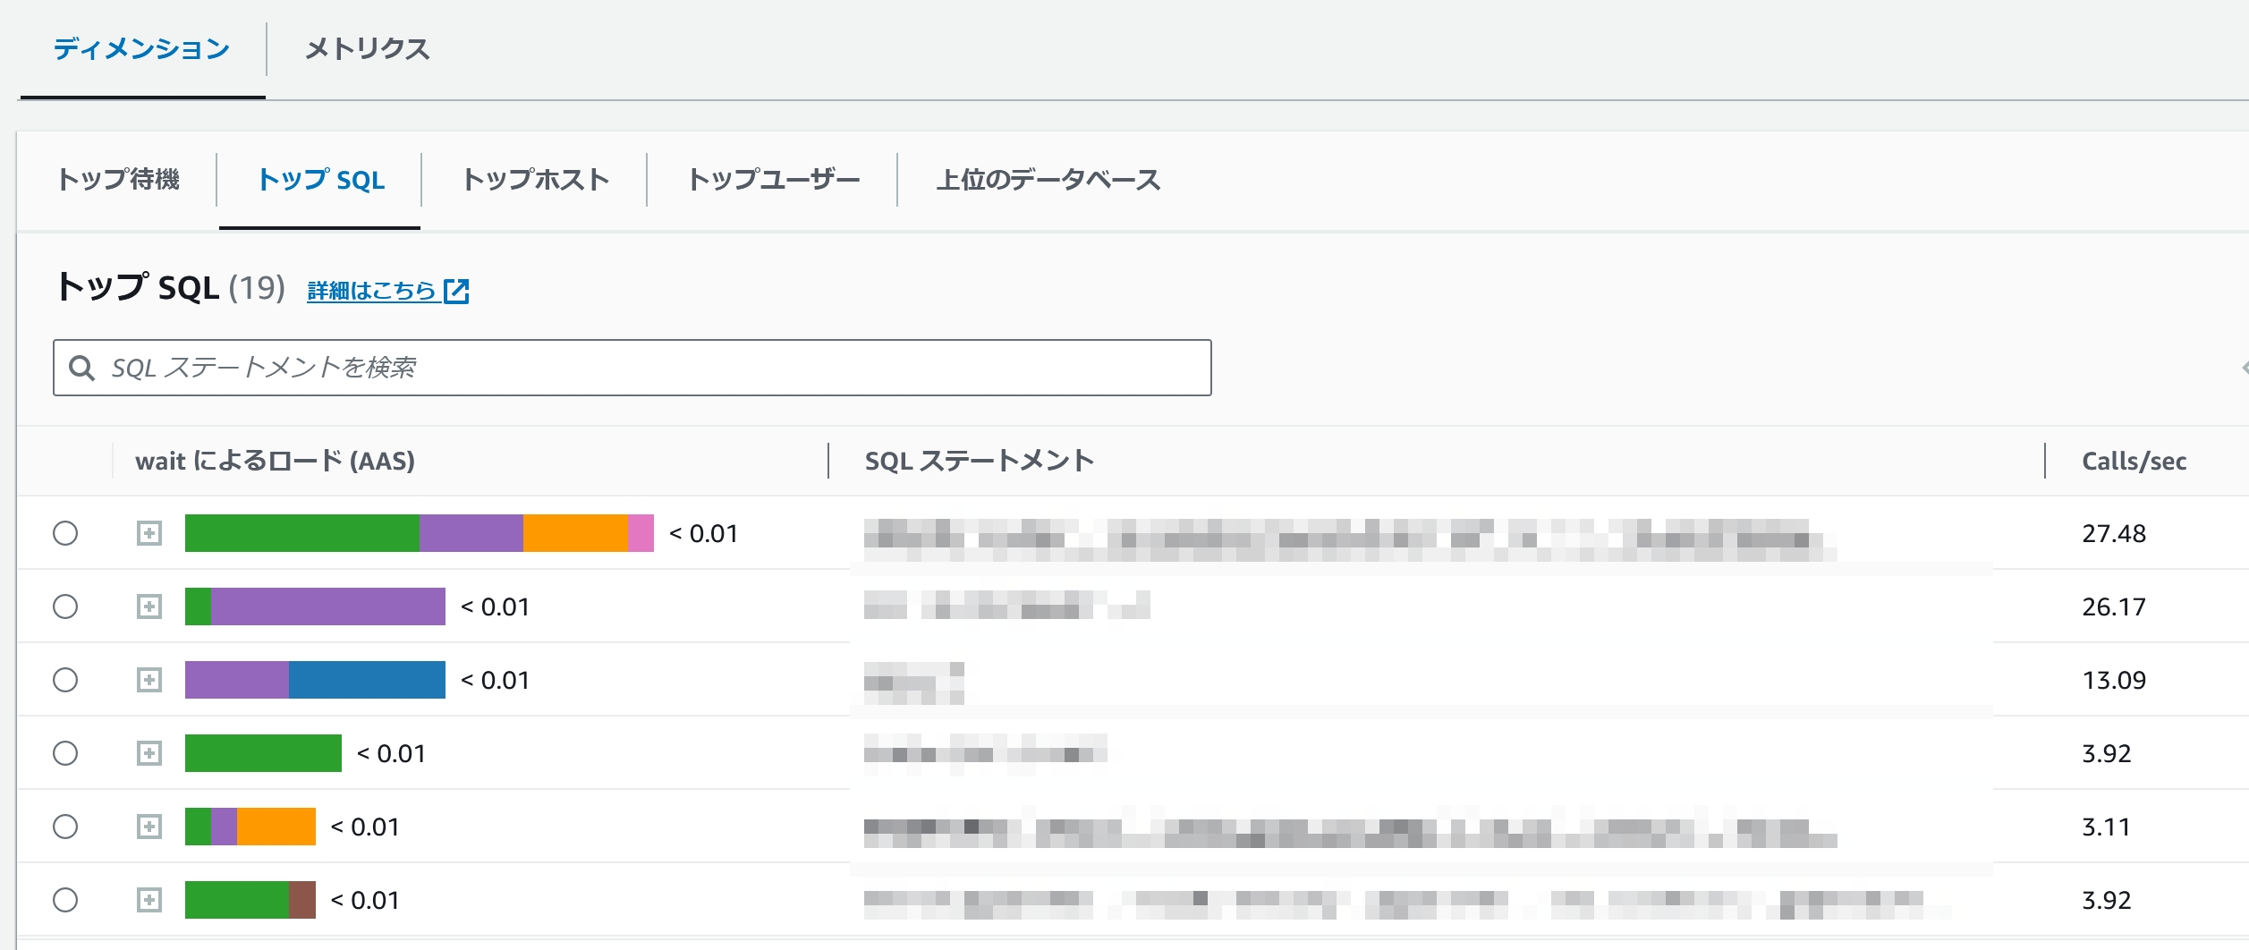This screenshot has width=2249, height=950.
Task: Click the blurred SQL statement in the 27.48 row
Action: [1351, 539]
